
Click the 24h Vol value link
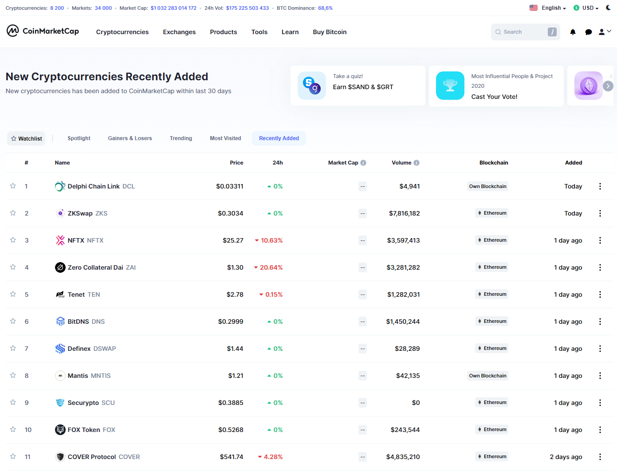tap(248, 8)
